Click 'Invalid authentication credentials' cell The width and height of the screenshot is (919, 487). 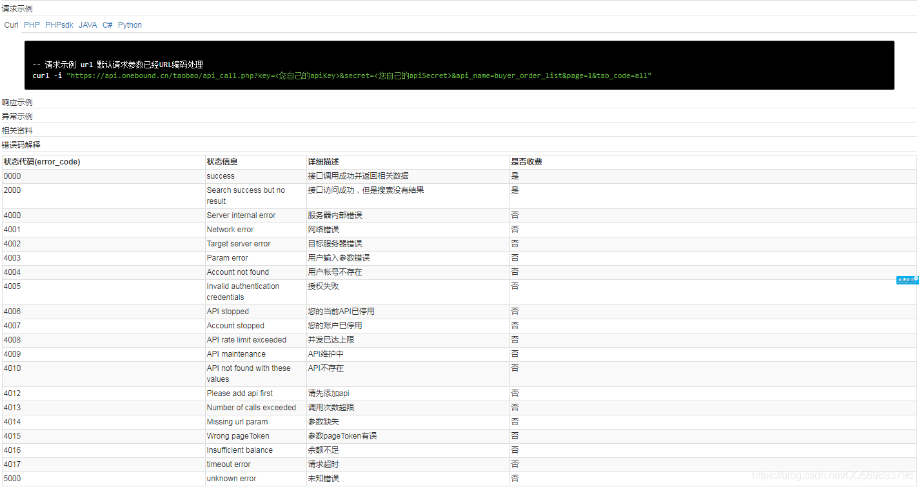[255, 292]
